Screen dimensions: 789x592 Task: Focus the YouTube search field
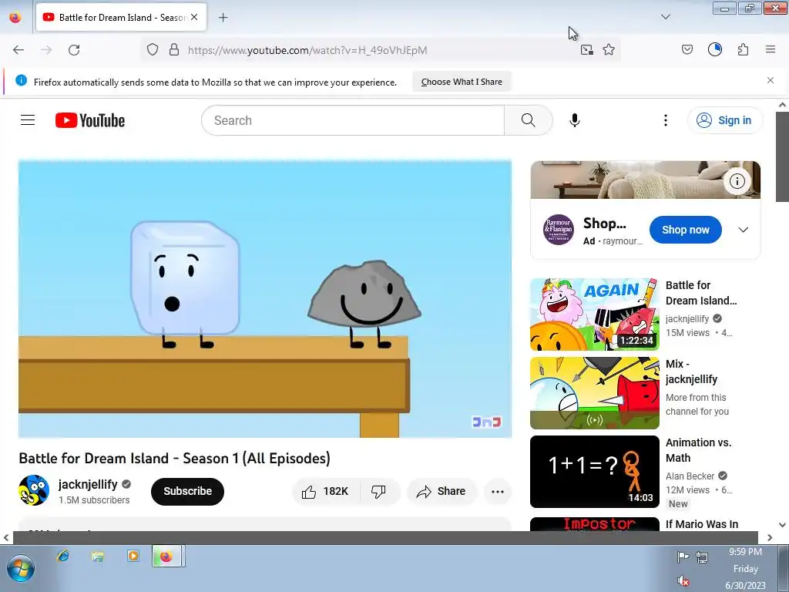click(353, 120)
